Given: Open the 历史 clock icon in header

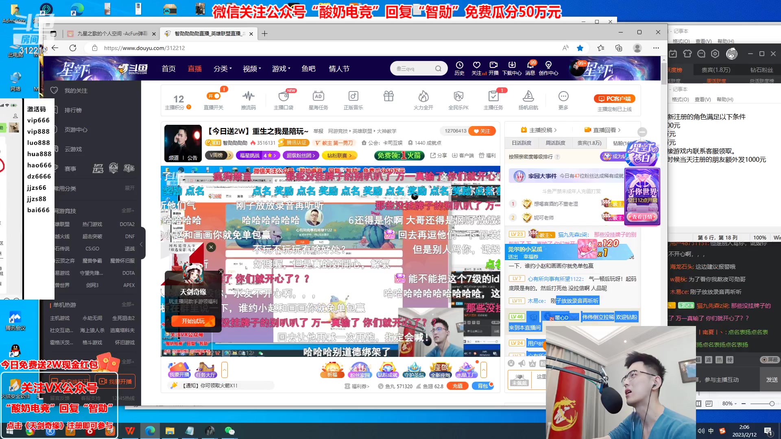Looking at the screenshot, I should pos(459,68).
